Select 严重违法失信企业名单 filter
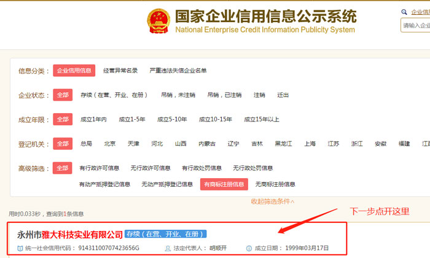 point(178,71)
